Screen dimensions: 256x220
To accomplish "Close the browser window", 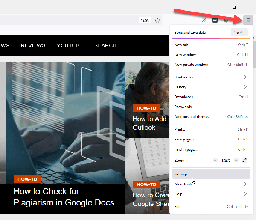I will [x=248, y=7].
